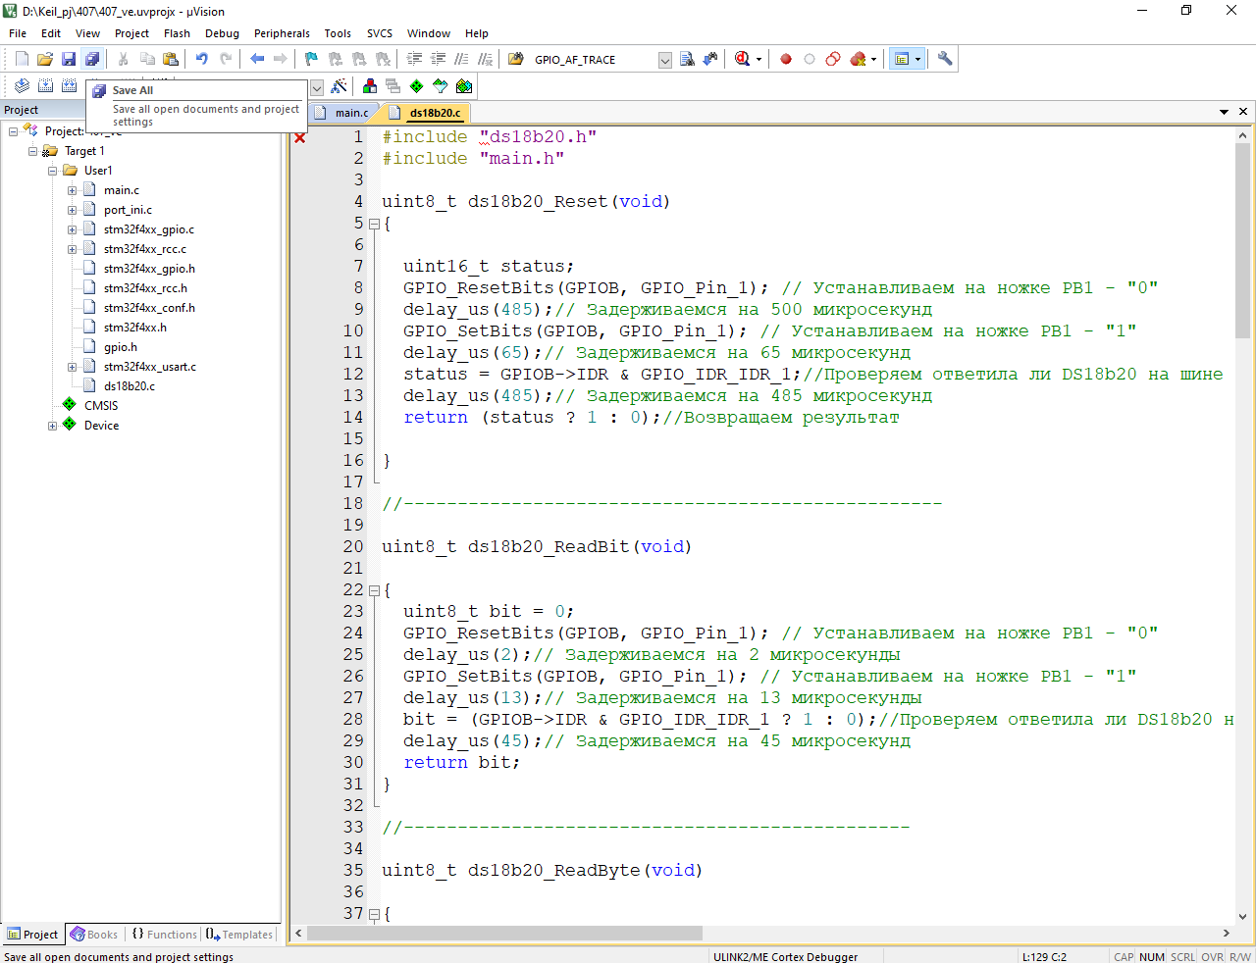Viewport: 1256px width, 963px height.
Task: Close the active editor tab
Action: coord(1243,112)
